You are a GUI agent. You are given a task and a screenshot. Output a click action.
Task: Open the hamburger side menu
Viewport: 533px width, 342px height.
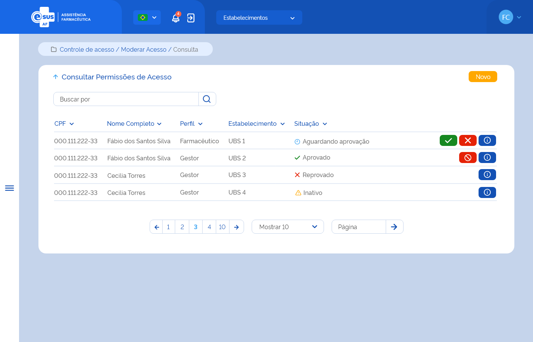pos(10,188)
